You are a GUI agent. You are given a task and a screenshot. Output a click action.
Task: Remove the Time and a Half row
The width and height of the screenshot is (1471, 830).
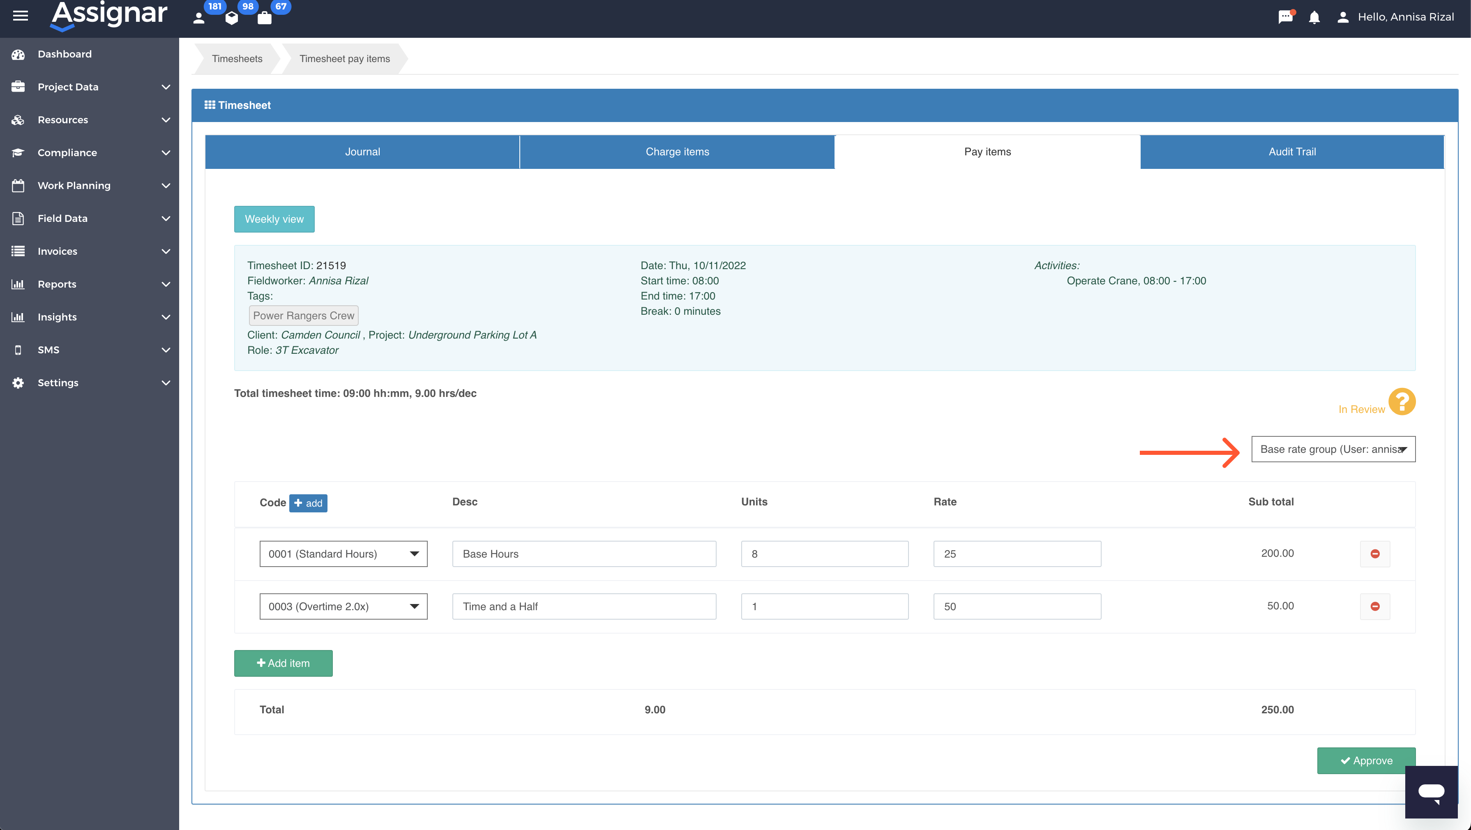[1375, 606]
